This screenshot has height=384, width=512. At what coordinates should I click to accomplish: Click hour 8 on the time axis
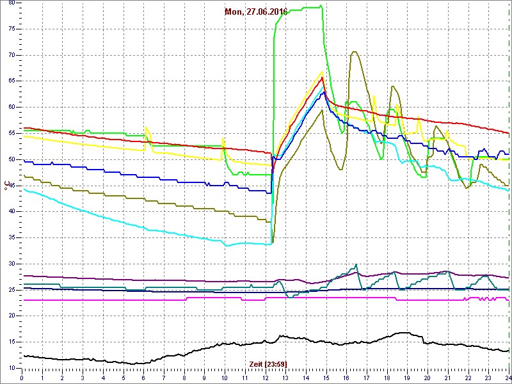point(184,378)
